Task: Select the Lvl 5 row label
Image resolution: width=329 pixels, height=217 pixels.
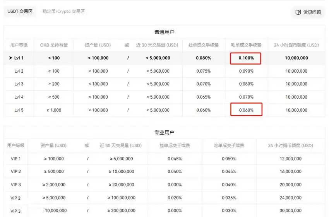Action: tap(19, 110)
